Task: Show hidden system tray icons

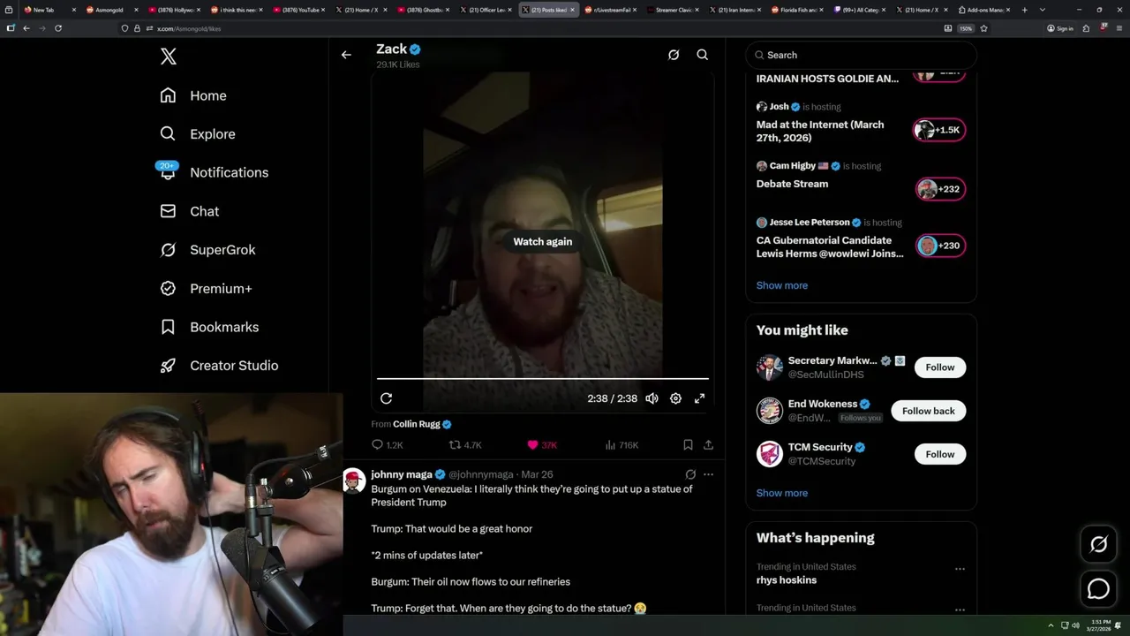Action: click(x=1051, y=625)
